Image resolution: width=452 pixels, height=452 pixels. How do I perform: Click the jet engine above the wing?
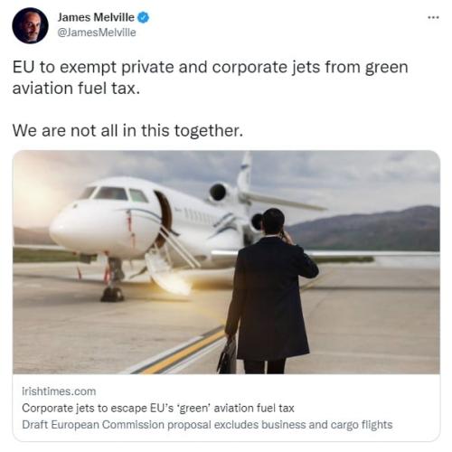click(x=219, y=192)
